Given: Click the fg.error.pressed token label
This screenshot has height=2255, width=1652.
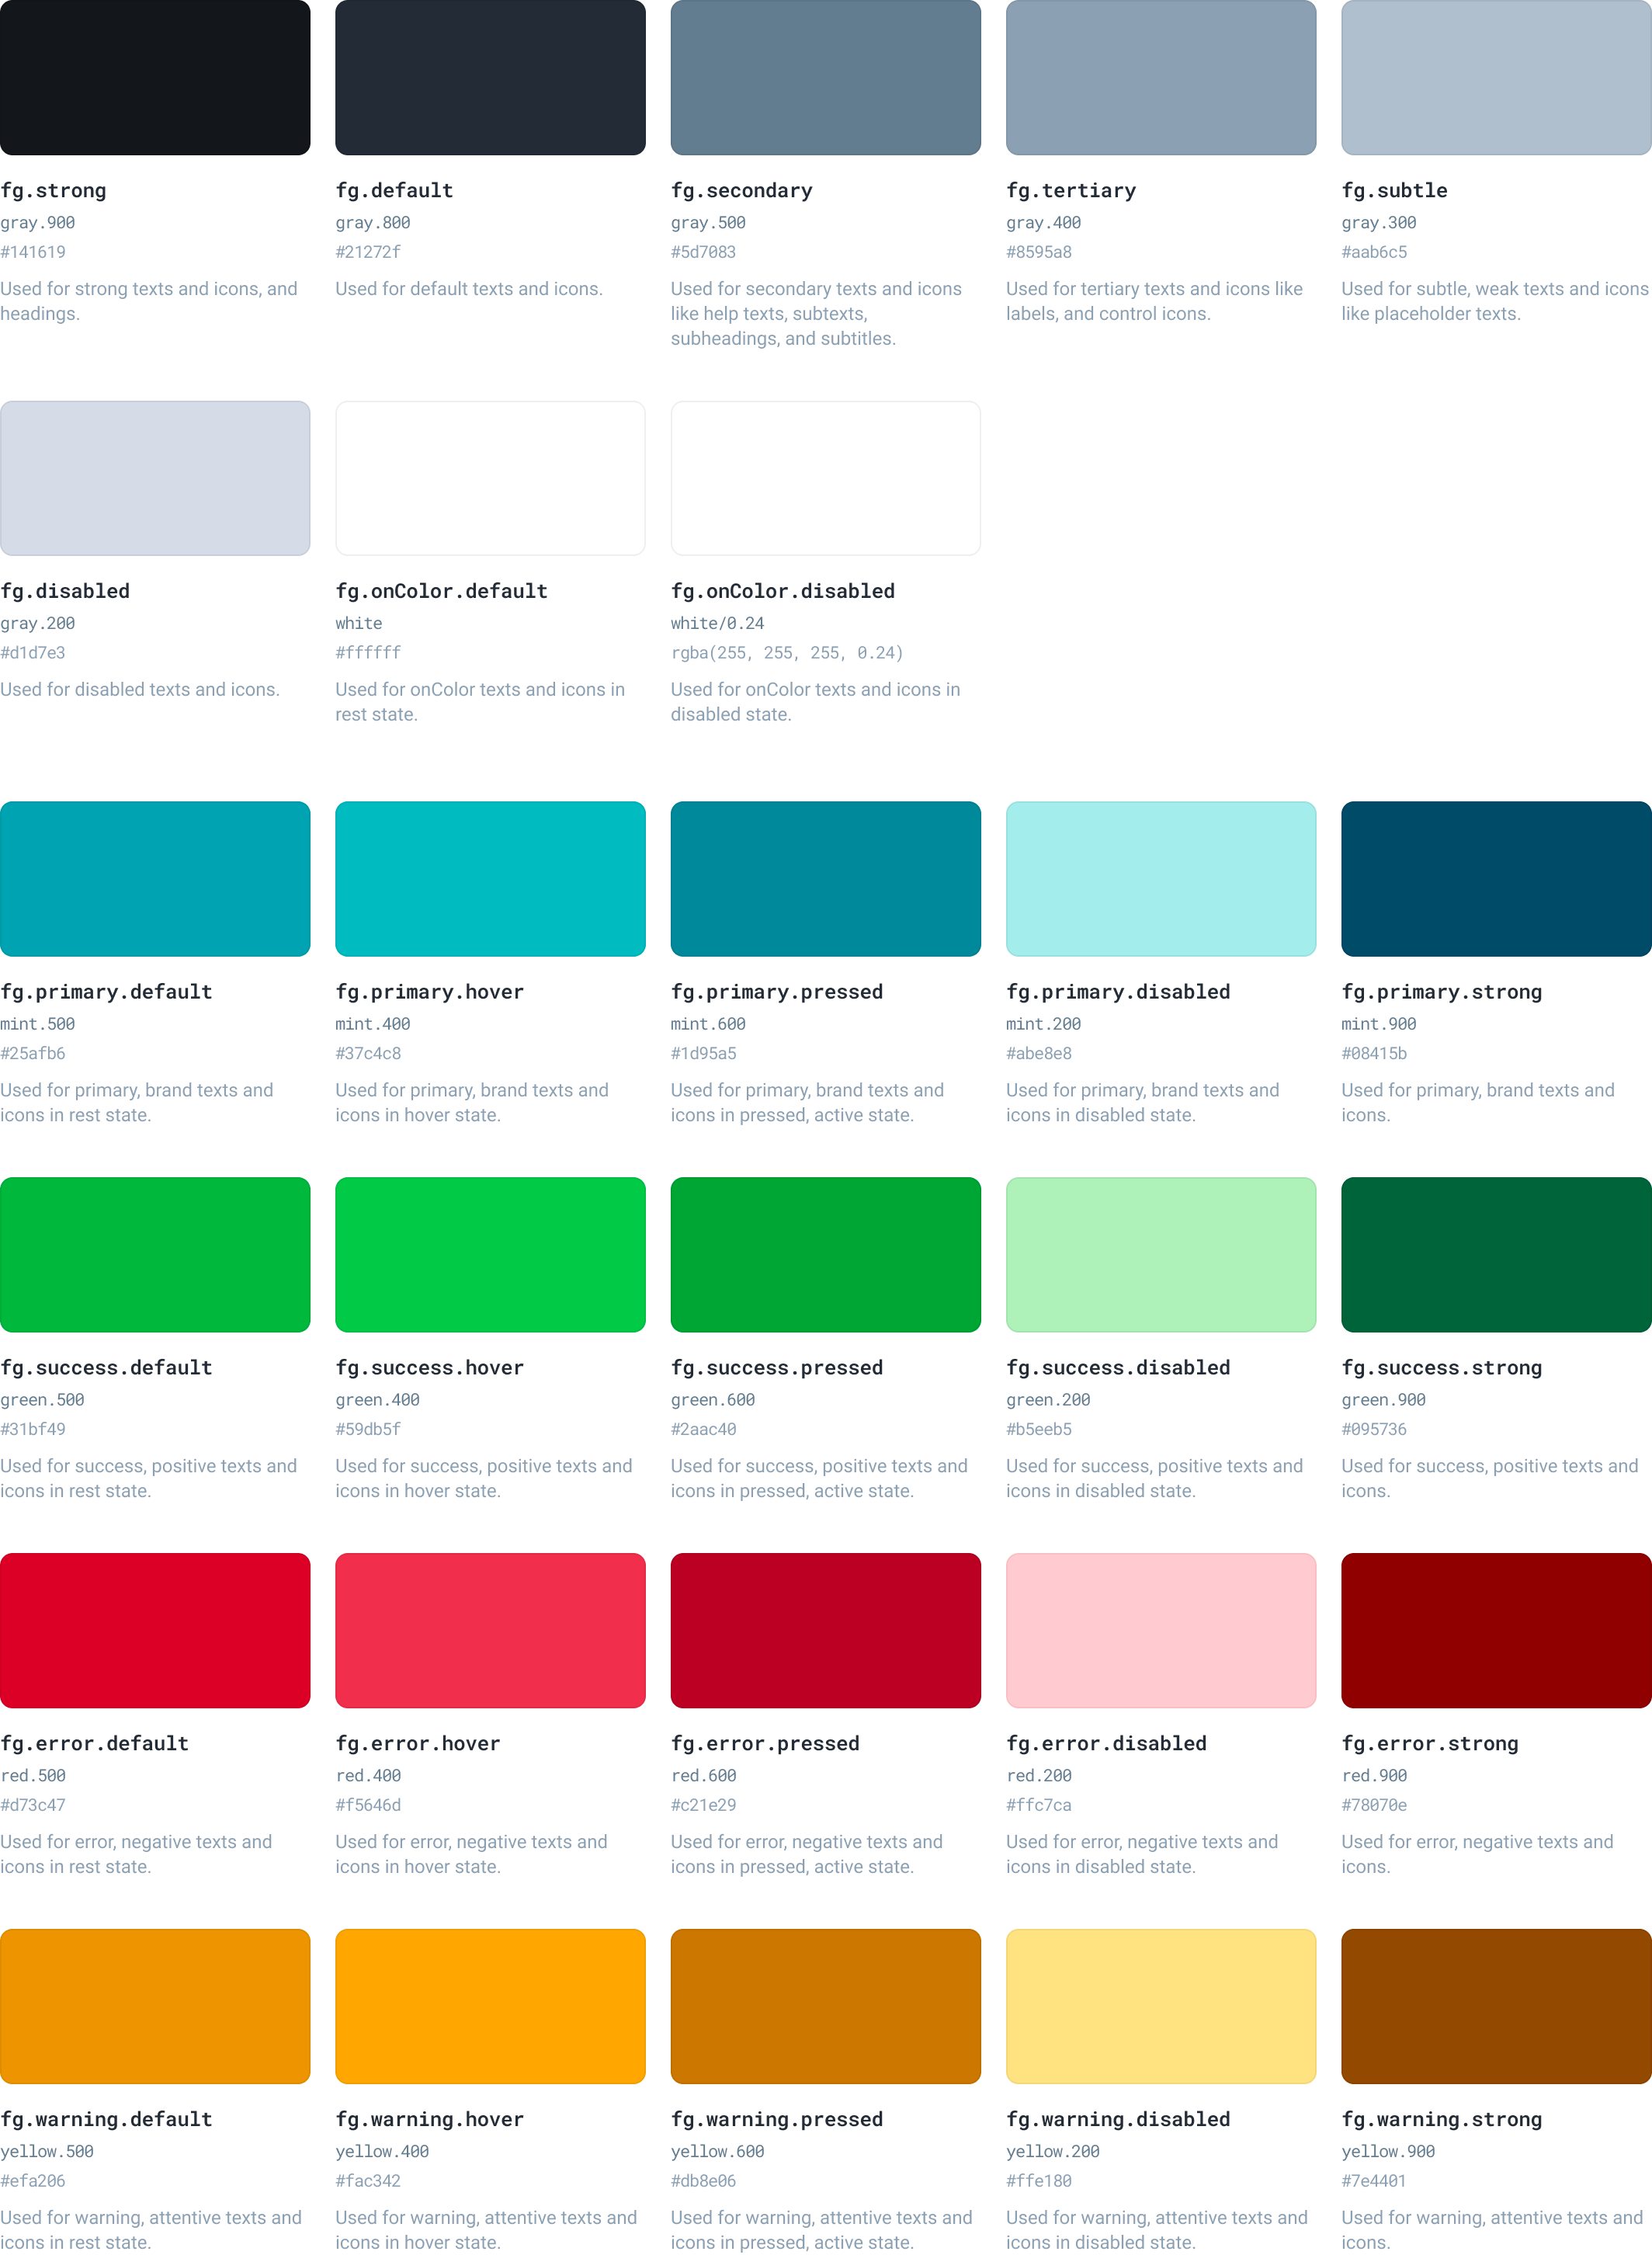Looking at the screenshot, I should pos(765,1743).
